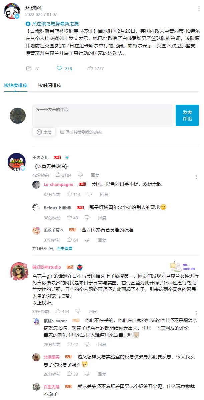204x400 pixels.
Task: Focus the 发一条友善的评论 comment box
Action: tap(102, 115)
